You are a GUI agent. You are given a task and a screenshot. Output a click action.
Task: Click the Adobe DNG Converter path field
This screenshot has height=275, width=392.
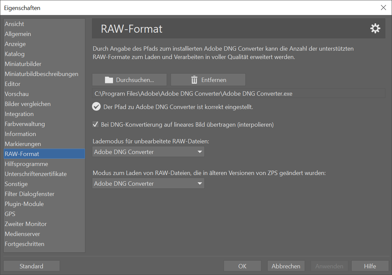click(x=238, y=94)
